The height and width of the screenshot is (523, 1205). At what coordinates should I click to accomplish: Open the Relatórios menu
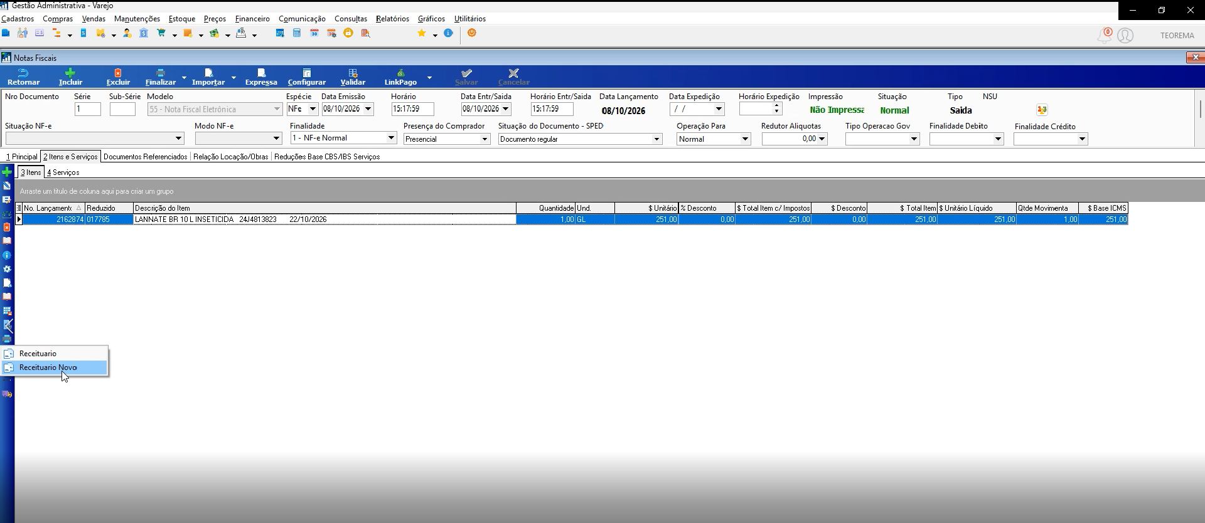pyautogui.click(x=392, y=19)
